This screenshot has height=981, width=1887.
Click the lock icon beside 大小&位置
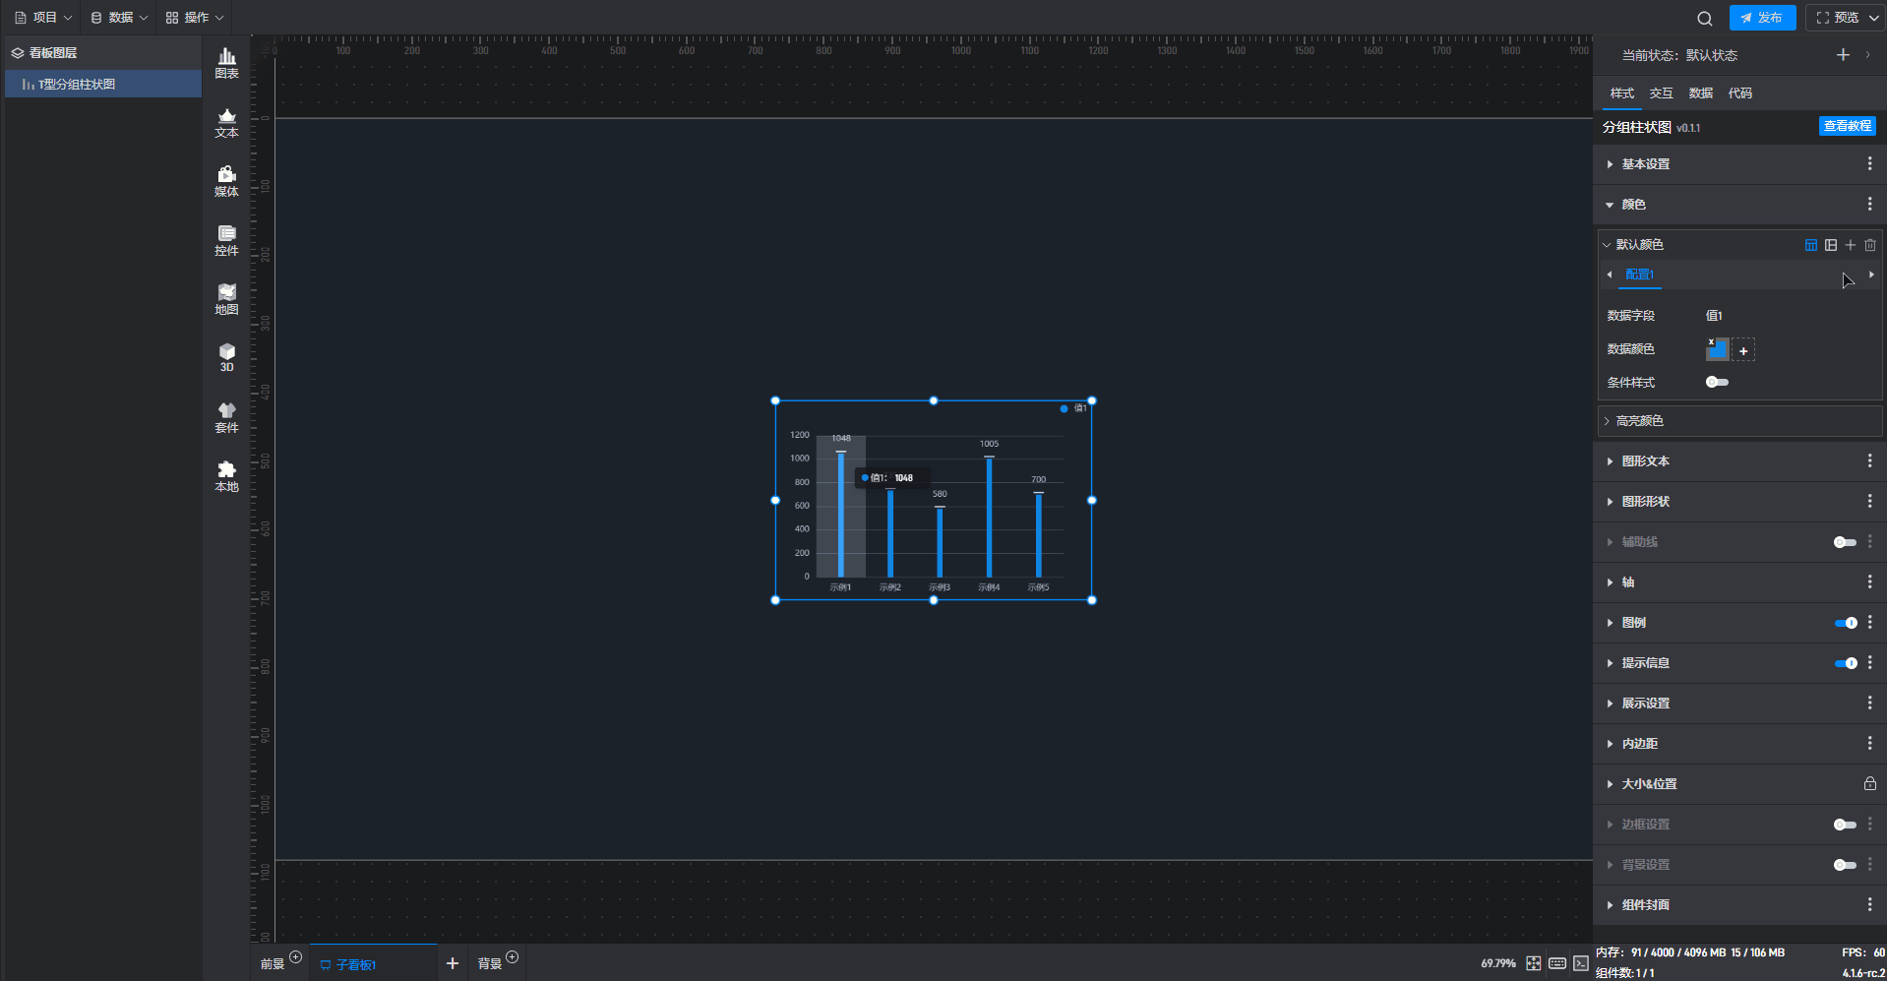pos(1869,784)
